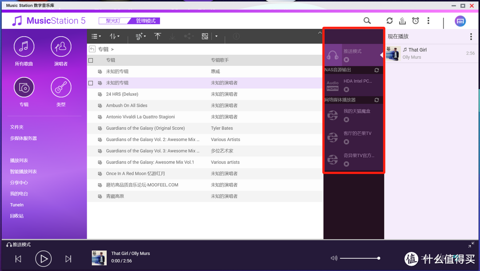Toggle the select-all checkbox in album header
The image size is (480, 271).
tap(91, 60)
